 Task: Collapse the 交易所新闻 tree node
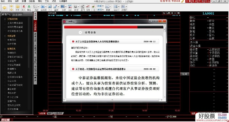coord(5,19)
